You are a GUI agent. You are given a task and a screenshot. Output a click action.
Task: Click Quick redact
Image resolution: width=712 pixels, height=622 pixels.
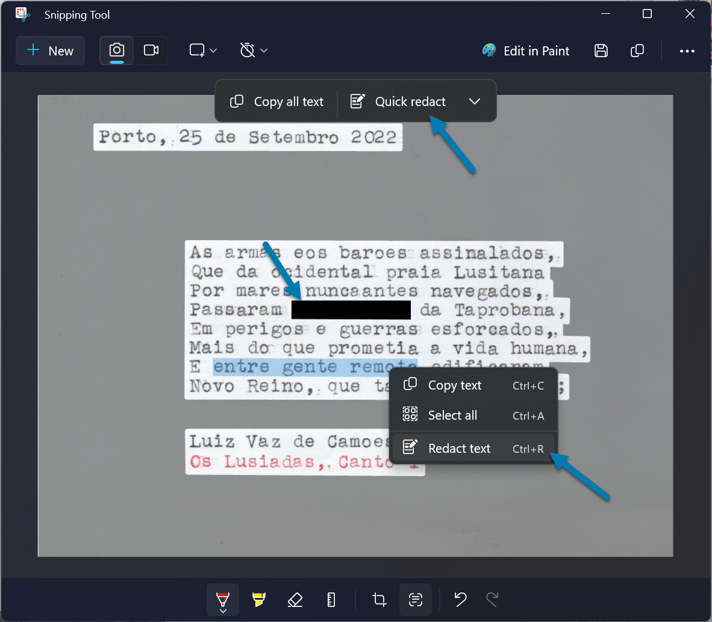(x=398, y=101)
